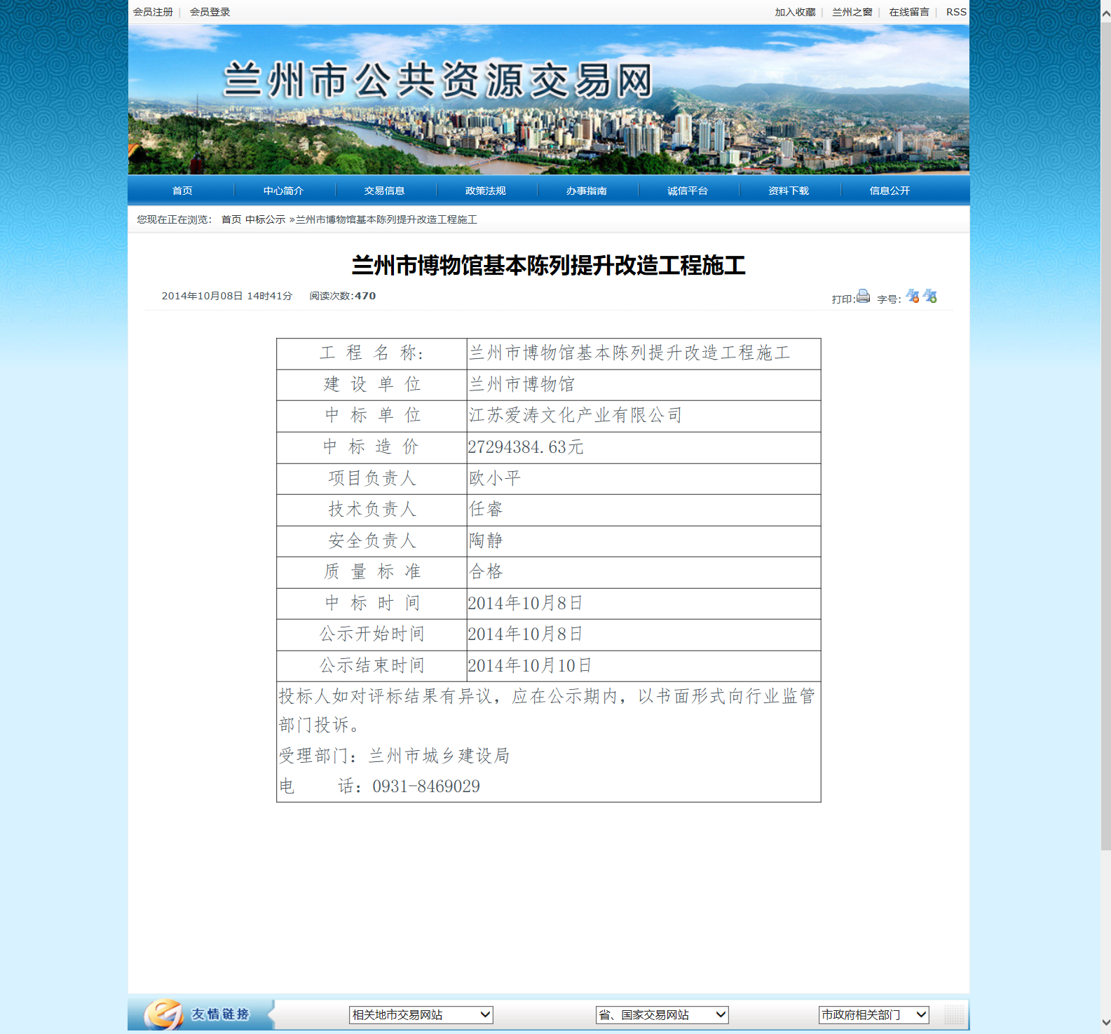The image size is (1111, 1034).
Task: Click phone number 0931-8469029
Action: tap(426, 787)
